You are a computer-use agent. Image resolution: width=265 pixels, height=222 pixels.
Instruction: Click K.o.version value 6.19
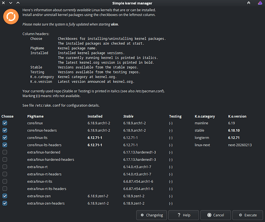coord(231,123)
